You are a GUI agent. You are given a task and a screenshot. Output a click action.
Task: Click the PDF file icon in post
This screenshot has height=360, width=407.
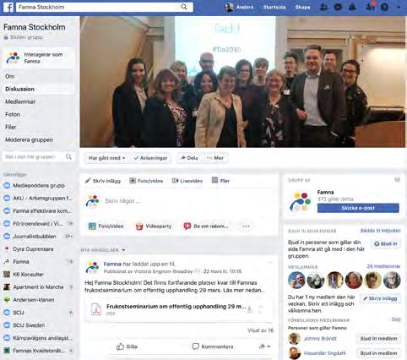click(96, 309)
